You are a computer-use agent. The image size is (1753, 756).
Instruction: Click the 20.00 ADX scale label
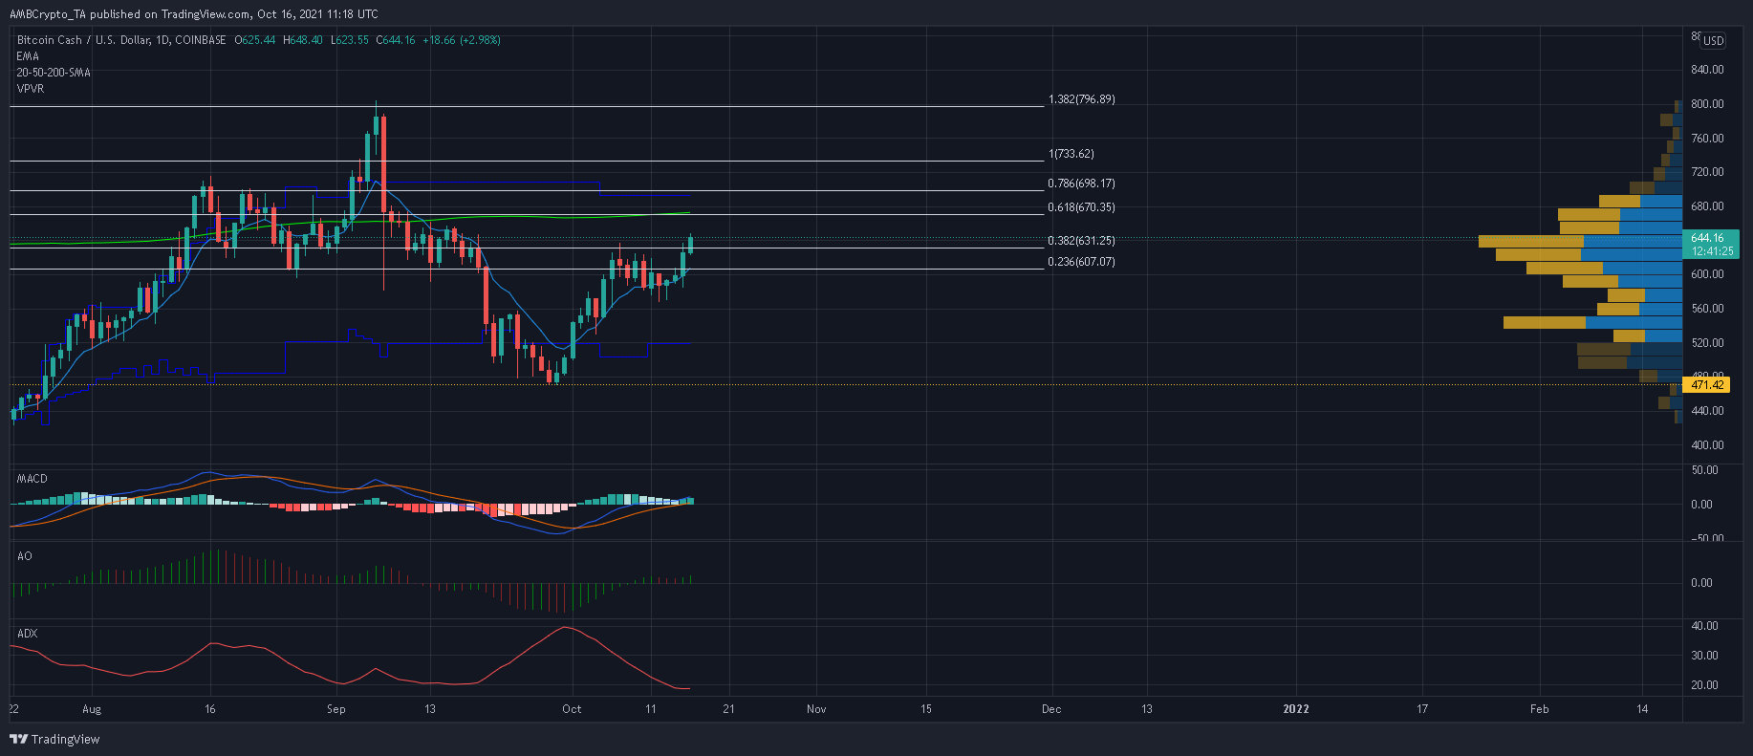pos(1704,685)
